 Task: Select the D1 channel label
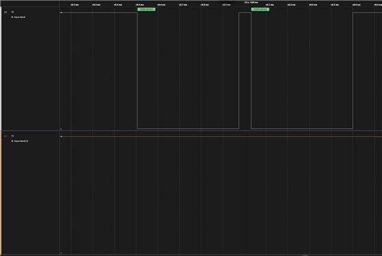[x=5, y=136]
